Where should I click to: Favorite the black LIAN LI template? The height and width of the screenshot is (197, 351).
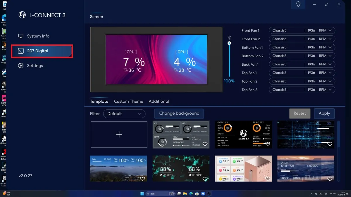click(267, 144)
